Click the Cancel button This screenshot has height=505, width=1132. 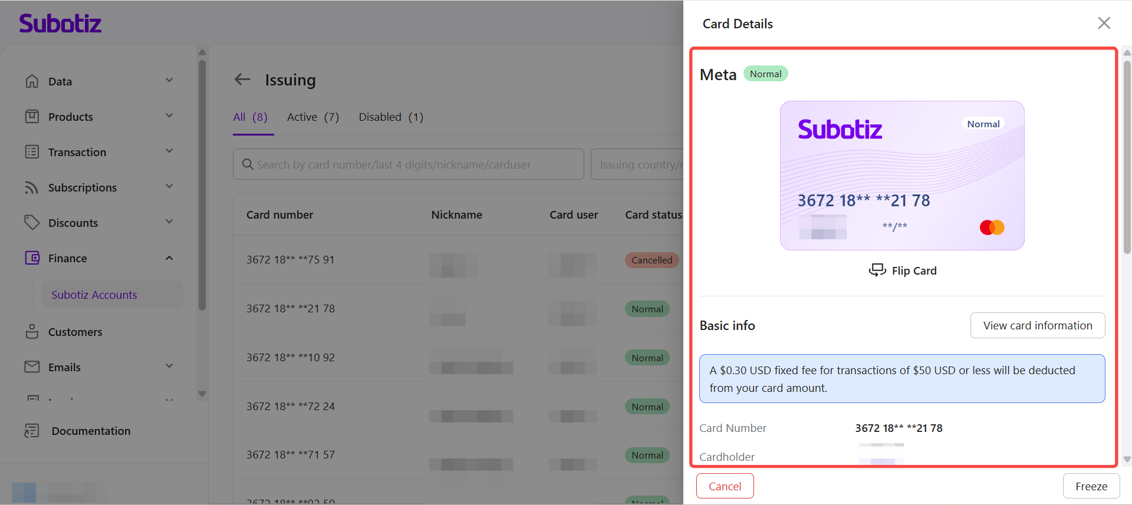(x=725, y=486)
